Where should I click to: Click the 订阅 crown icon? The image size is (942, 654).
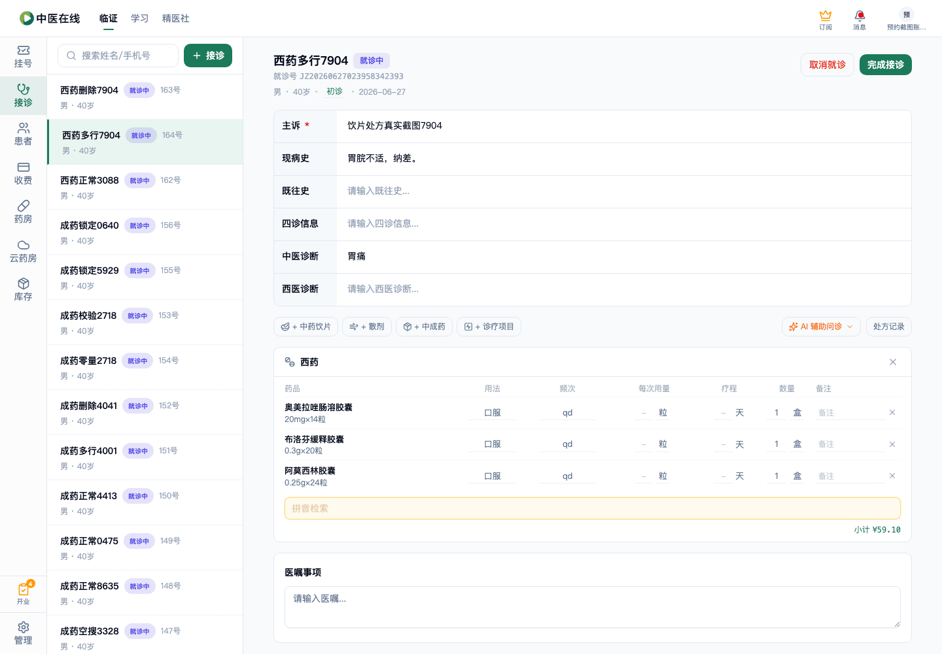click(826, 20)
